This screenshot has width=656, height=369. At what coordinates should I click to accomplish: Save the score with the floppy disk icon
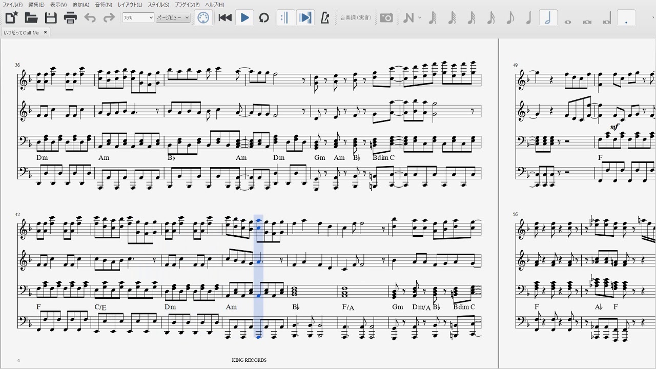point(51,18)
